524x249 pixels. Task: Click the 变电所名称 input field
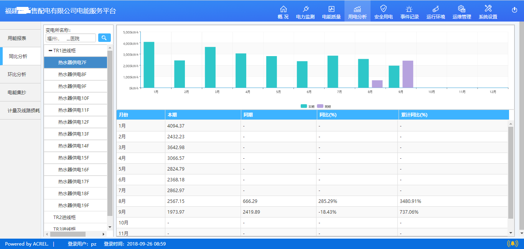(x=71, y=38)
